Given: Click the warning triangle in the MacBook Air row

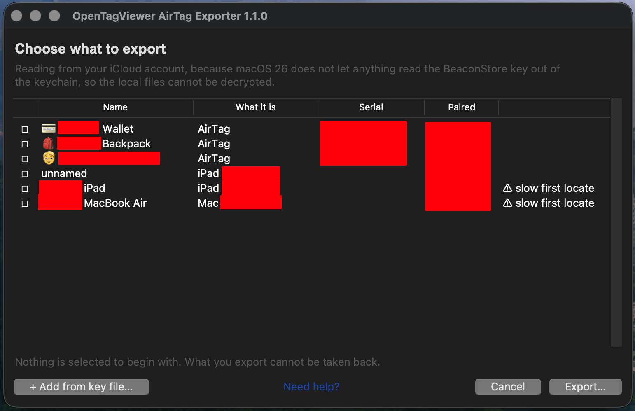Looking at the screenshot, I should (x=507, y=203).
